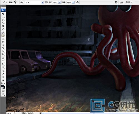Select the Crop tool
The width and height of the screenshot is (139, 114).
[x=3, y=26]
